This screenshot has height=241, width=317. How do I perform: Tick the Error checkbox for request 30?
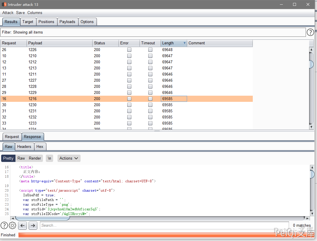(x=129, y=105)
